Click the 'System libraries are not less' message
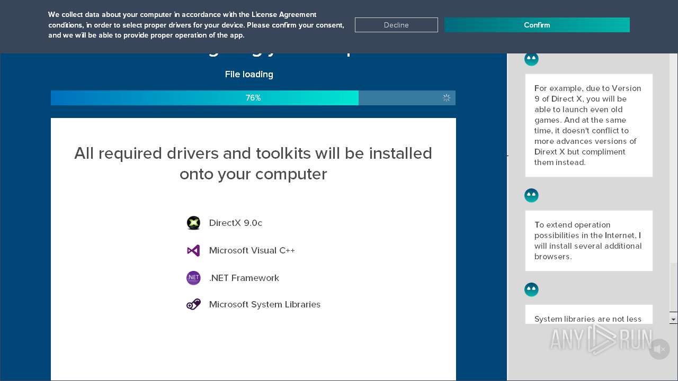Viewport: 678px width, 381px height. coord(589,314)
